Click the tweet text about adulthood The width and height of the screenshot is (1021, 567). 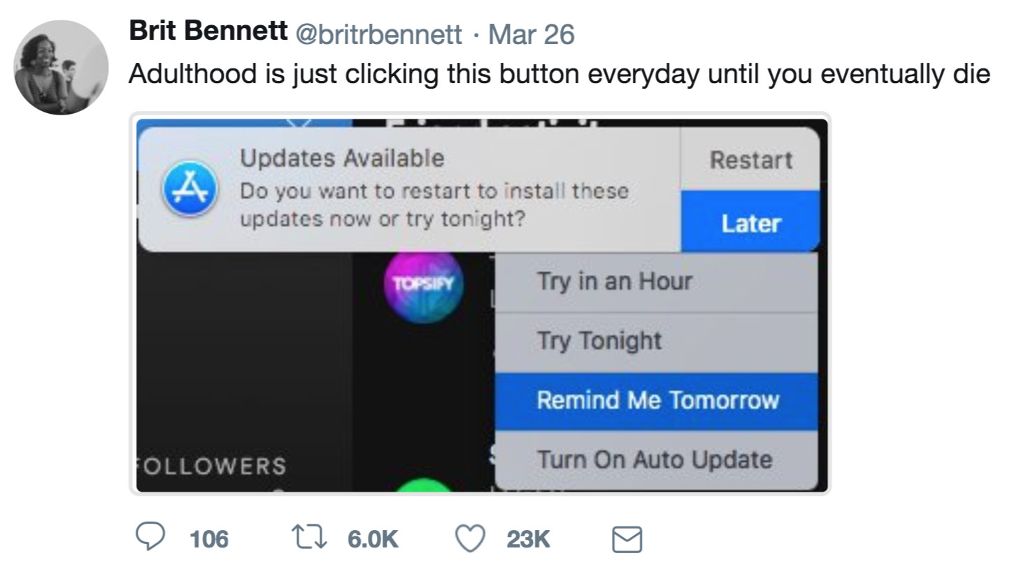click(559, 74)
